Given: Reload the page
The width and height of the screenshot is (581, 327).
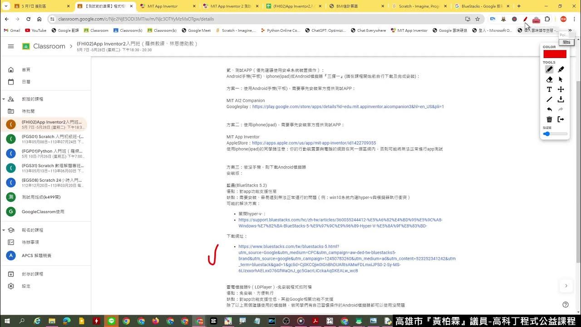Looking at the screenshot, I should click(x=28, y=19).
